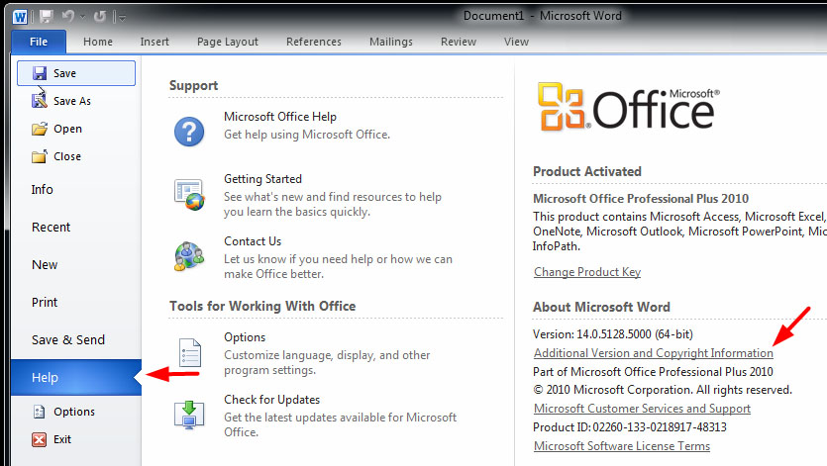Open Microsoft Customer Services and Support link
This screenshot has width=827, height=466.
pos(642,409)
